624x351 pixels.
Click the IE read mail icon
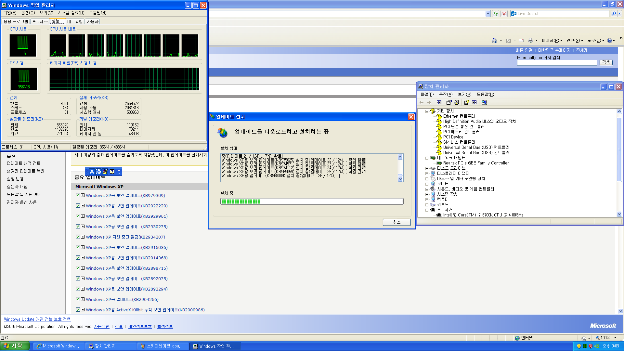tap(521, 41)
